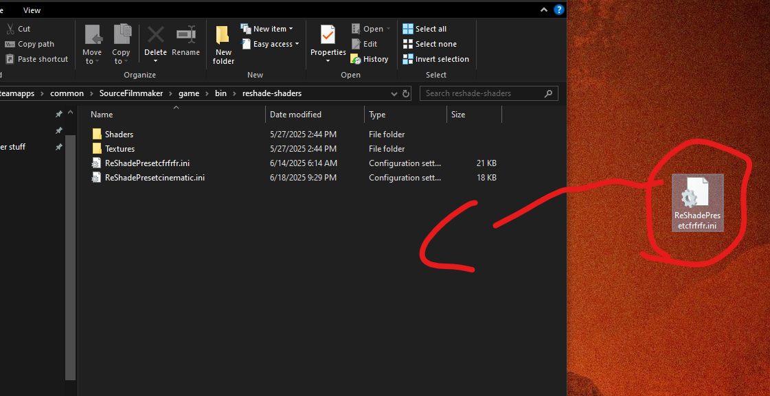Go to bin in the address bar
Screen dimensions: 770x396
(220, 93)
